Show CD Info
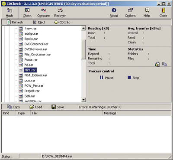The height and width of the screenshot is (160, 173). 62,22
